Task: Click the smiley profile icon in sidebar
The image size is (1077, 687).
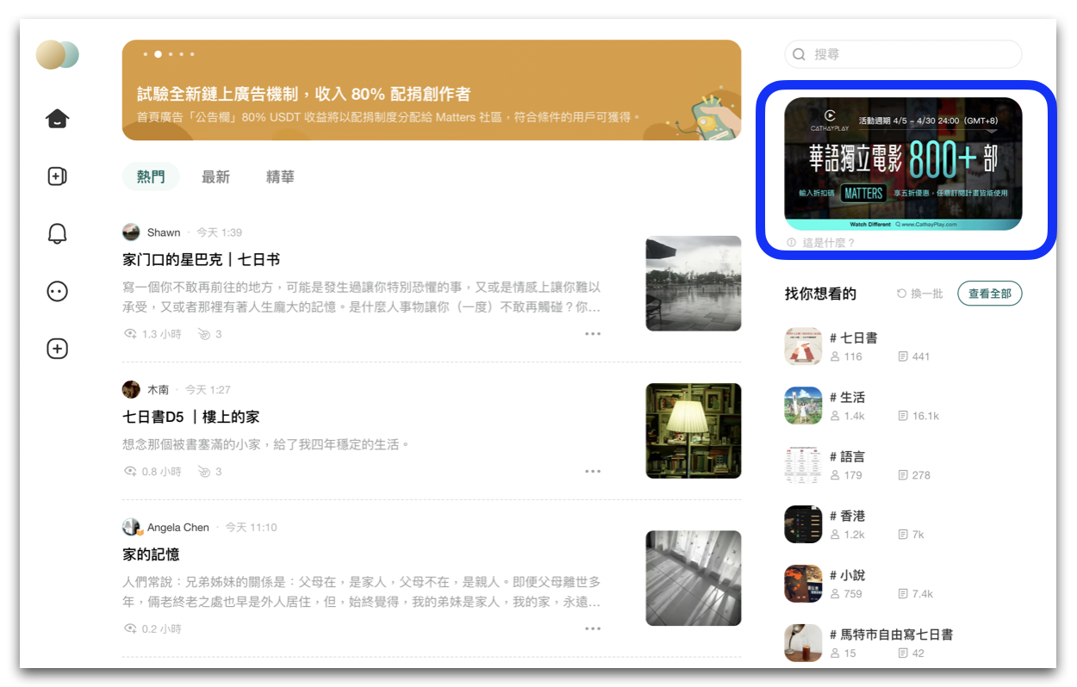Action: (57, 292)
